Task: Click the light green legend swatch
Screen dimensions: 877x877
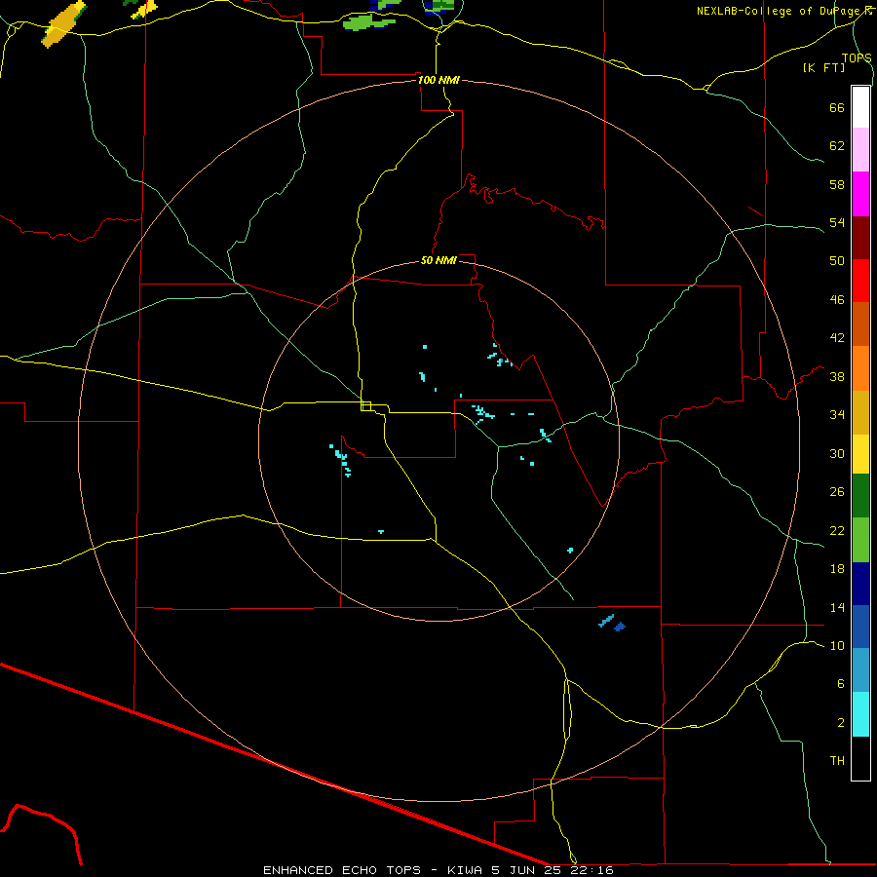Action: [860, 540]
